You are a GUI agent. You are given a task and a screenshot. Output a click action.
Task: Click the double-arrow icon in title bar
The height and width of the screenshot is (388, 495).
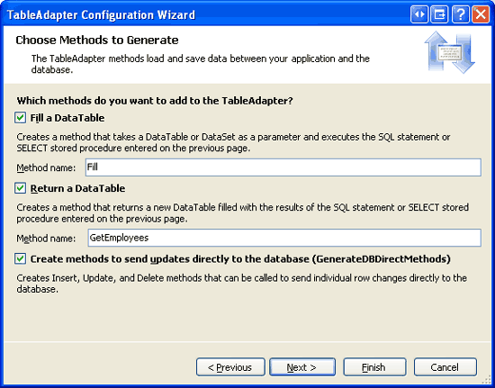419,14
